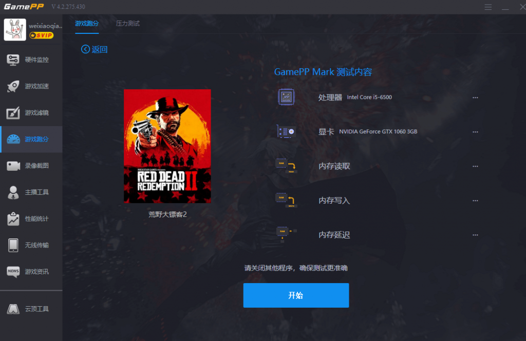The height and width of the screenshot is (341, 526).
Task: Click the Red Dead Redemption II cover
Action: (x=167, y=146)
